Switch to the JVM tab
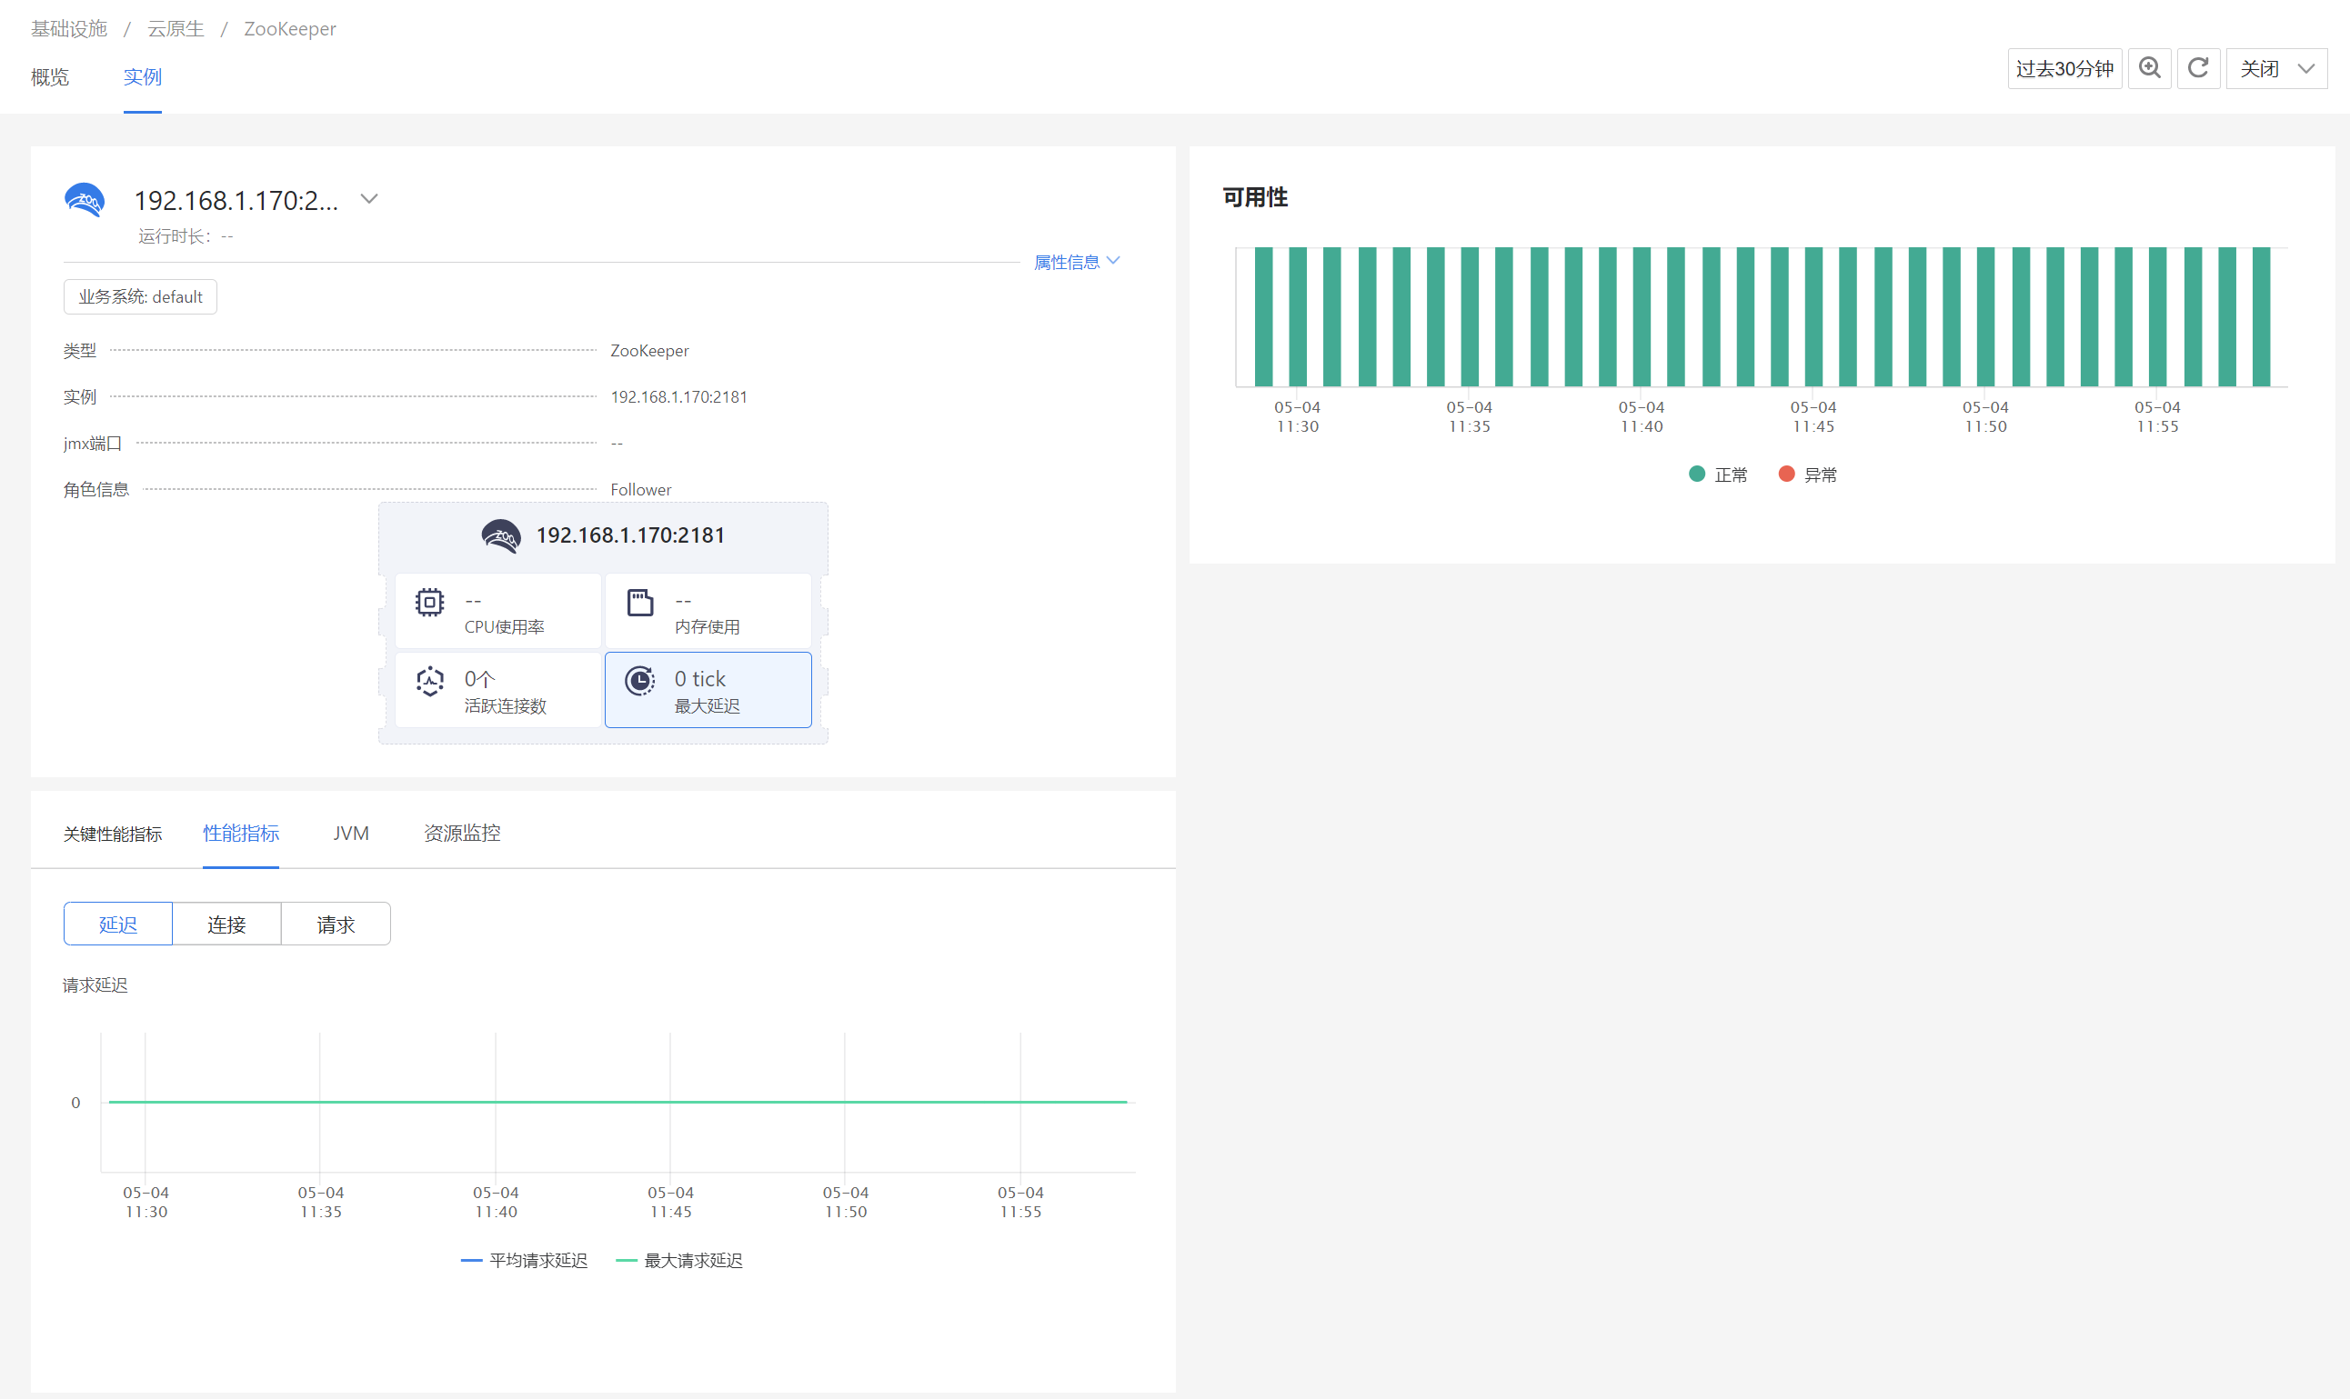The image size is (2350, 1399). click(351, 834)
